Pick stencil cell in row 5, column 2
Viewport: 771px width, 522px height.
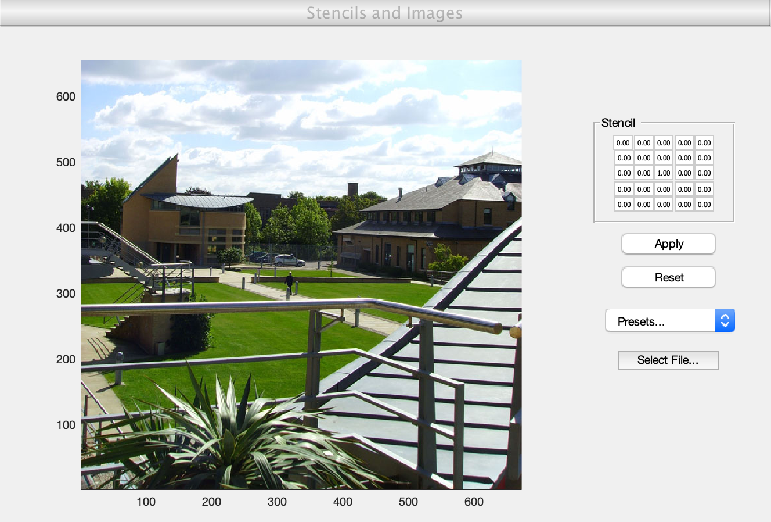[644, 204]
